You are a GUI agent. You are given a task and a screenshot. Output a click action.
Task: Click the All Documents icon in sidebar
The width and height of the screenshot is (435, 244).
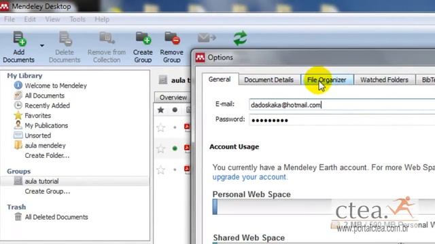(x=18, y=95)
